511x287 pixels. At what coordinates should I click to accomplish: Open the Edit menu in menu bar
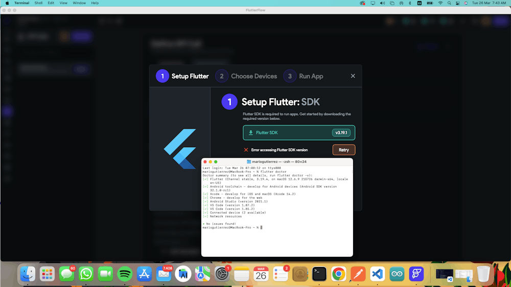(x=51, y=3)
